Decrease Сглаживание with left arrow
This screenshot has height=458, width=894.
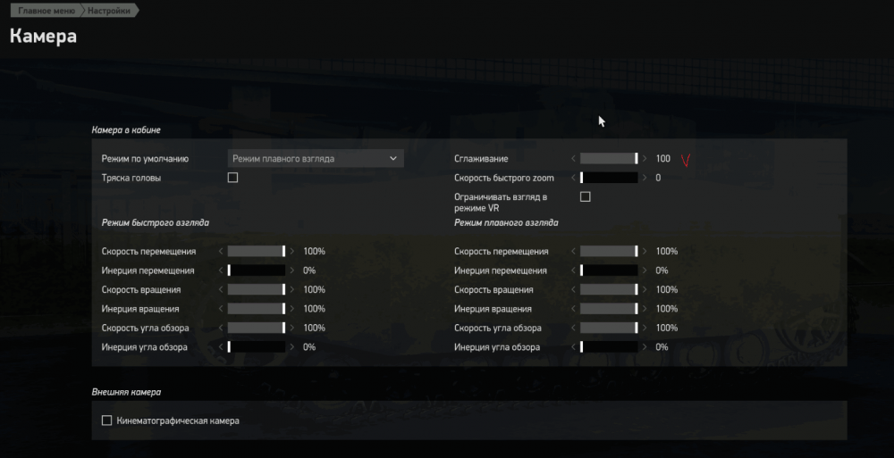pyautogui.click(x=573, y=158)
